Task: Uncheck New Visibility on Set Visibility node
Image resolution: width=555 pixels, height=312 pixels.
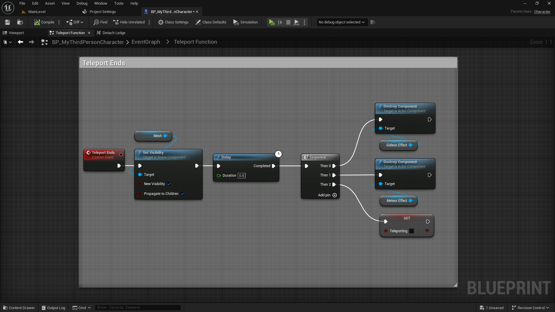Action: (x=169, y=184)
